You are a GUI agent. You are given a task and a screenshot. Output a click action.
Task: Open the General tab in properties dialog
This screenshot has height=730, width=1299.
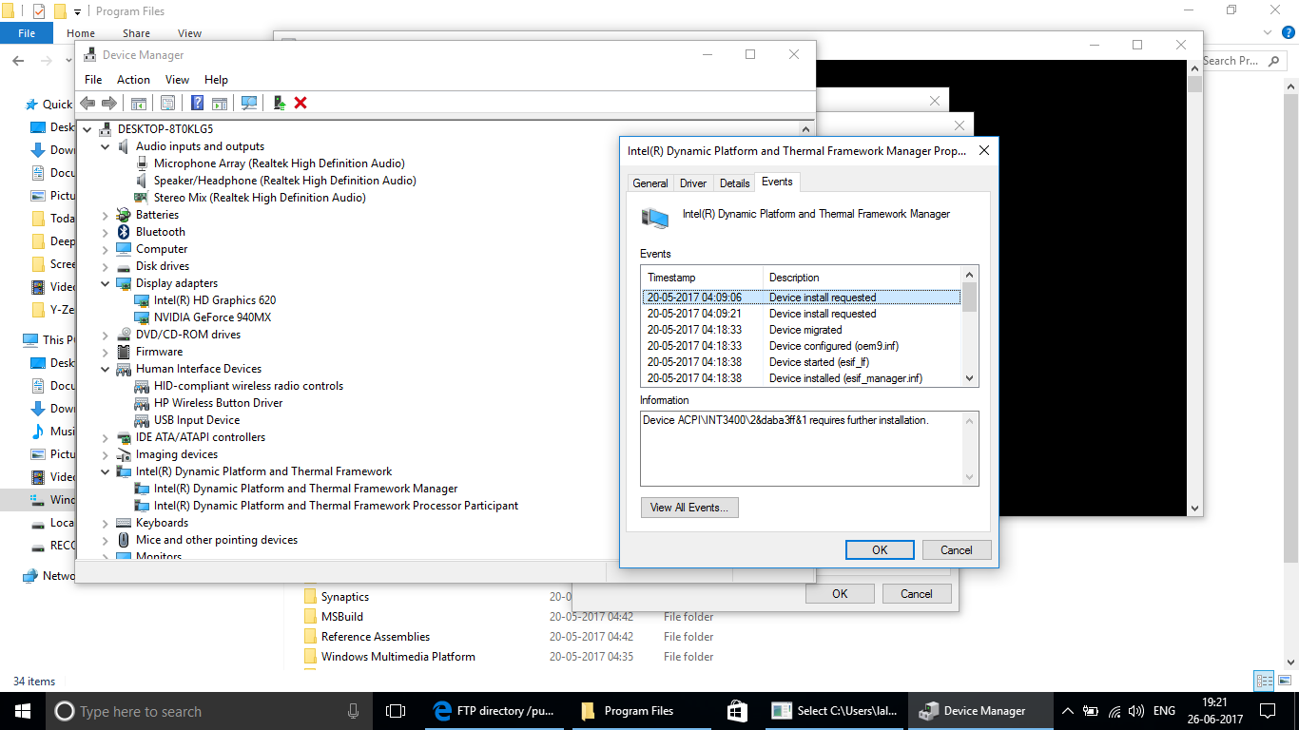[x=650, y=183]
